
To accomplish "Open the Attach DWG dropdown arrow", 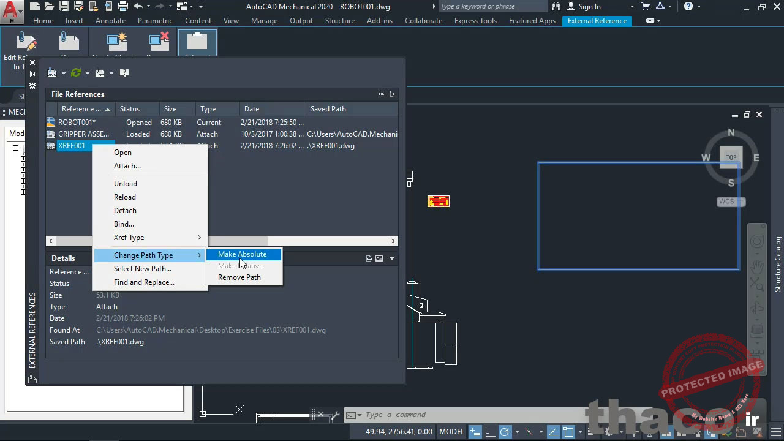I will pyautogui.click(x=63, y=73).
